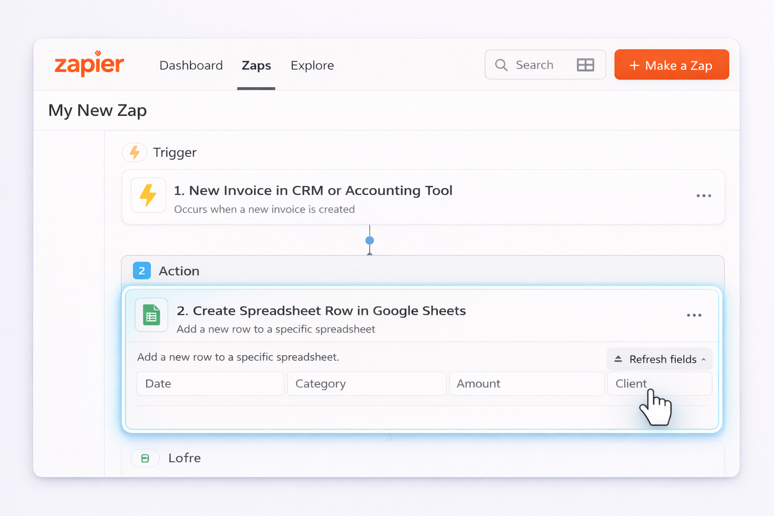774x516 pixels.
Task: Click the Trigger section label
Action: [175, 153]
